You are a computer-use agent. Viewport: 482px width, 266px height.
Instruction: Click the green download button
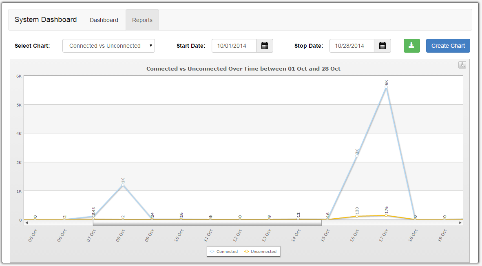pos(411,46)
